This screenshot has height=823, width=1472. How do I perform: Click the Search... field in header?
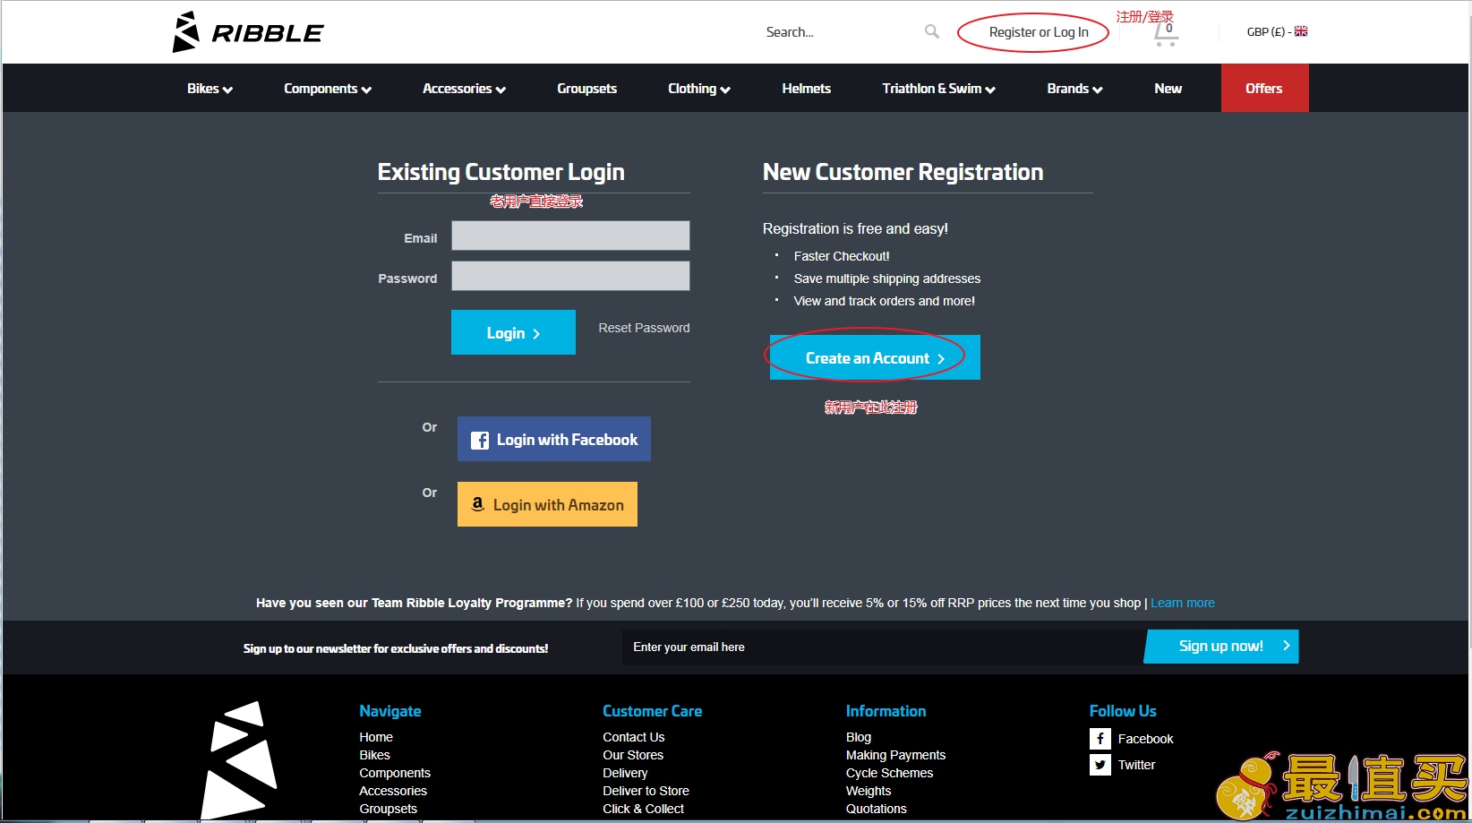pyautogui.click(x=842, y=32)
